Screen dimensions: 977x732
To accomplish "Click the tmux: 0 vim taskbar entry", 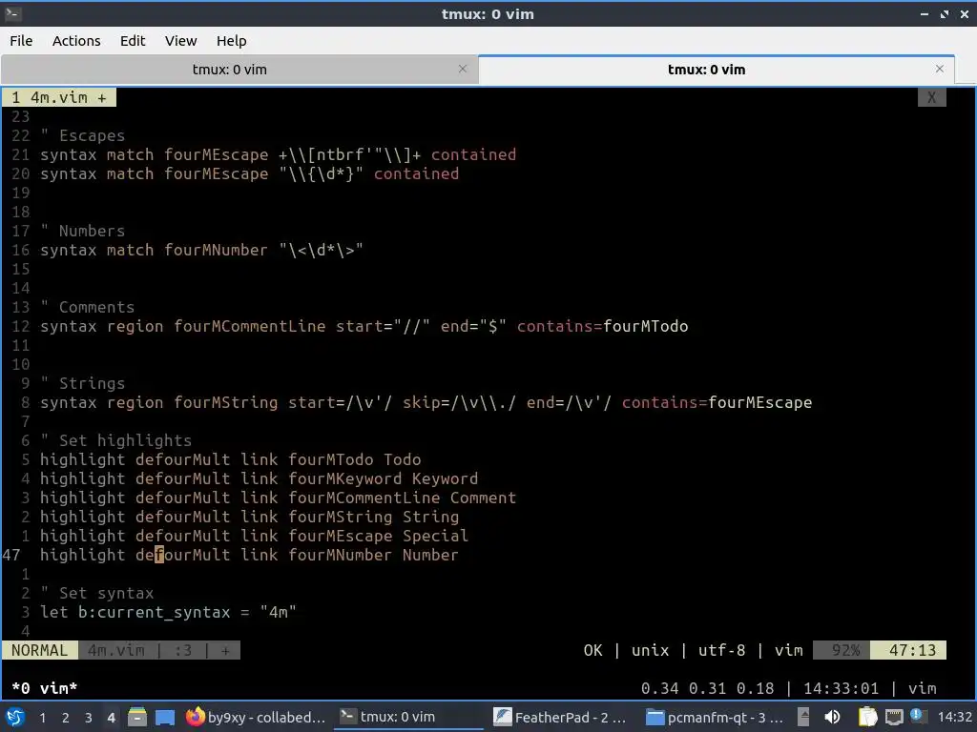I will (408, 717).
